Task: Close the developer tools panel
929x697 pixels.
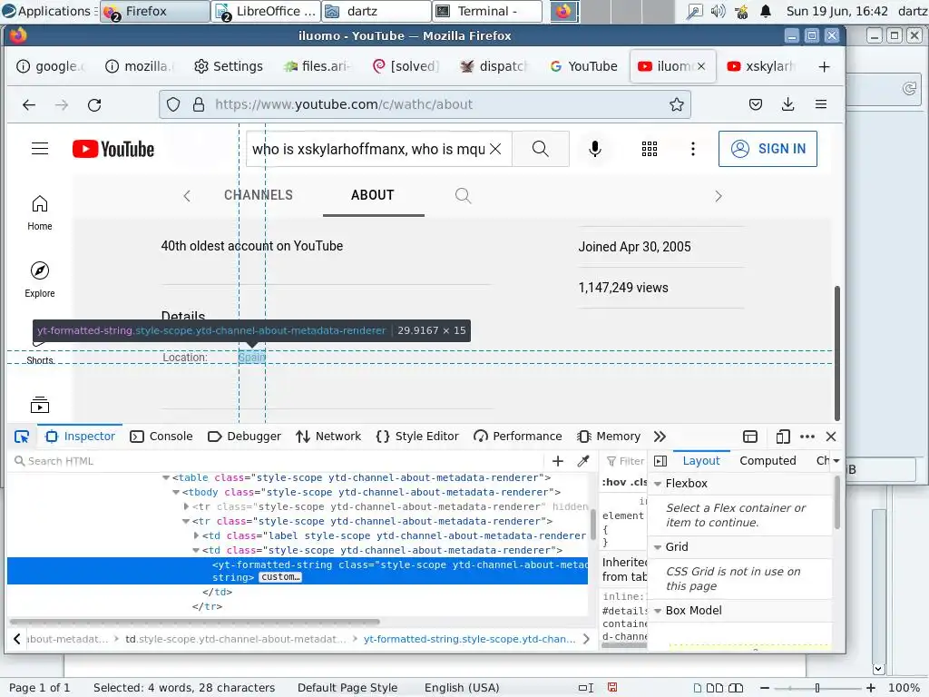Action: (x=831, y=437)
